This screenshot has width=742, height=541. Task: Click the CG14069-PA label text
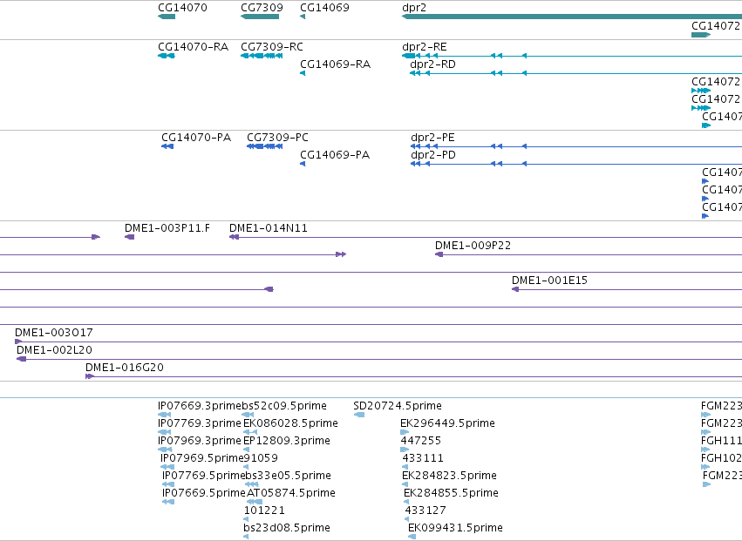click(335, 155)
